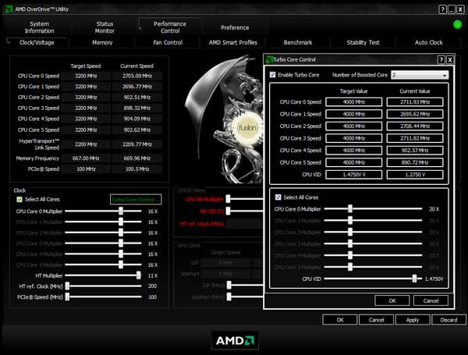Click Apply button
468x355 pixels.
413,320
